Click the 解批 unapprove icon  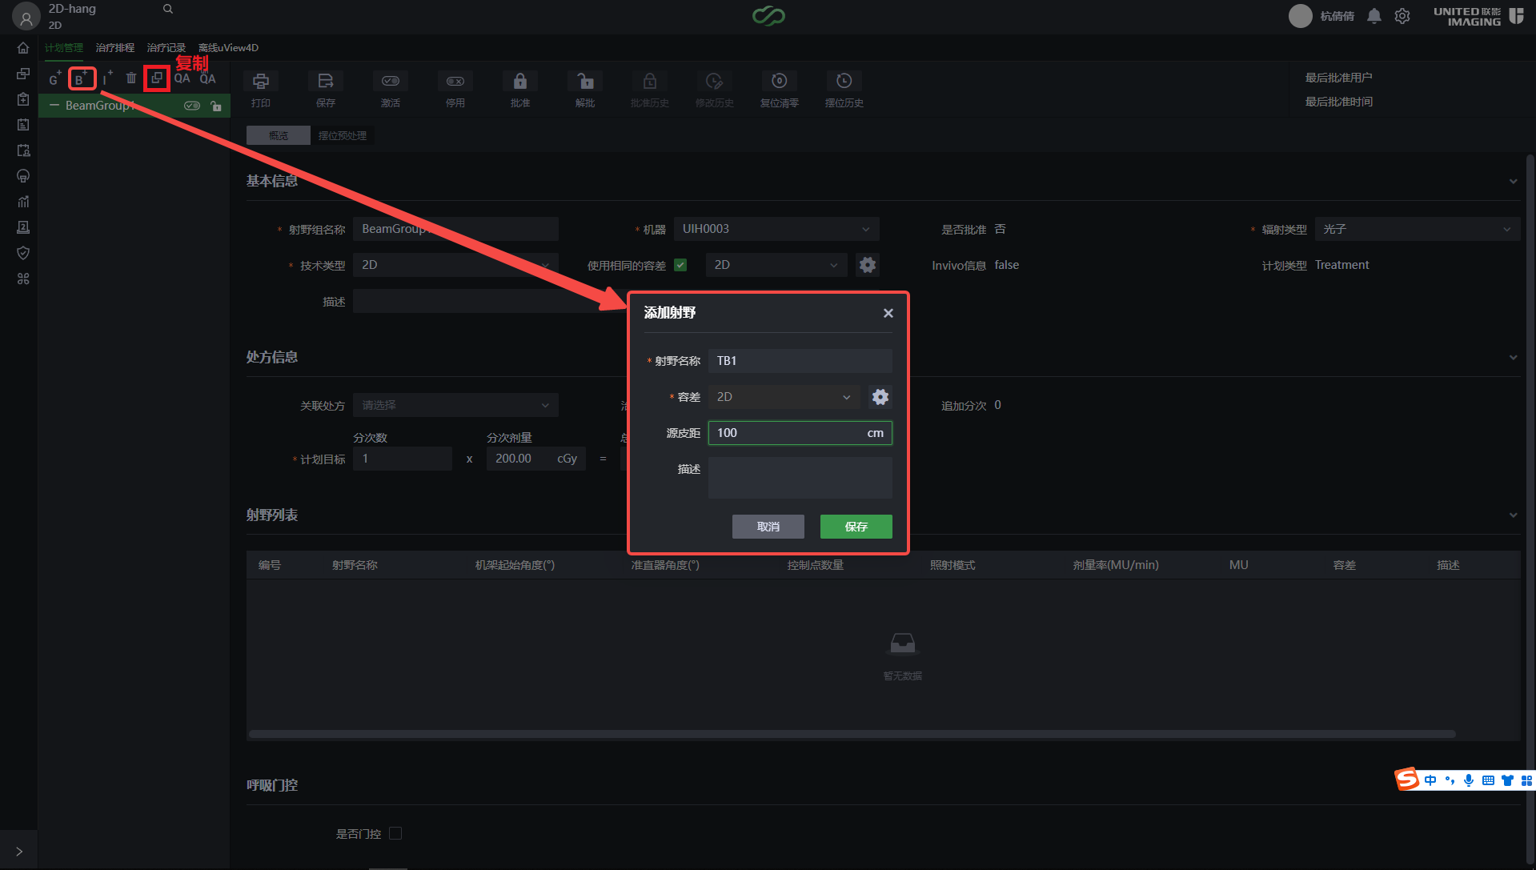[x=585, y=81]
